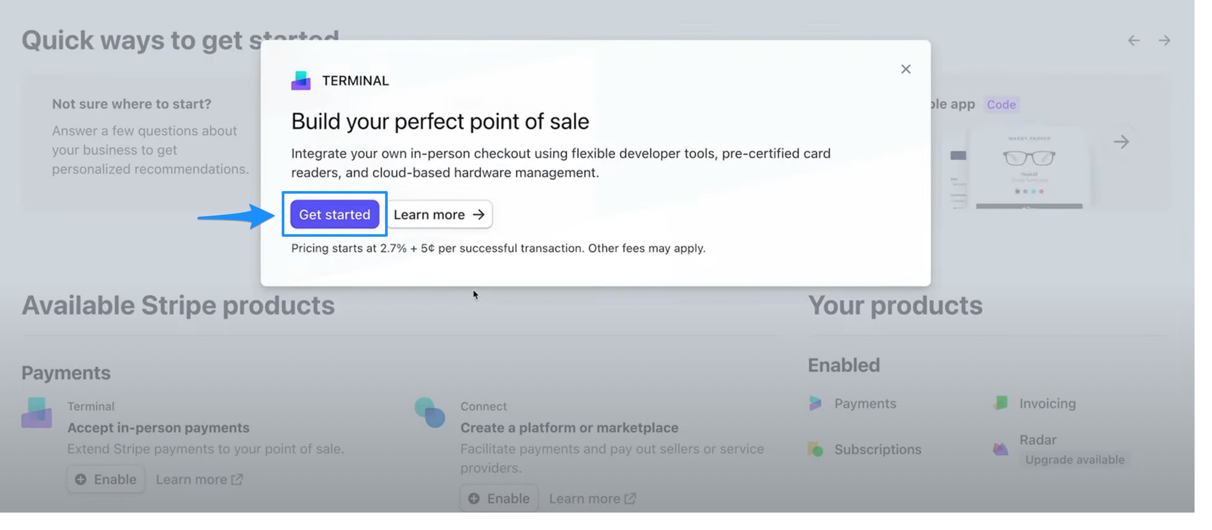
Task: Close the Terminal dialog with X
Action: point(905,69)
